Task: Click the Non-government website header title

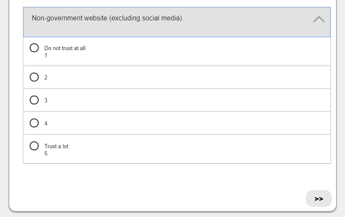Action: 107,18
